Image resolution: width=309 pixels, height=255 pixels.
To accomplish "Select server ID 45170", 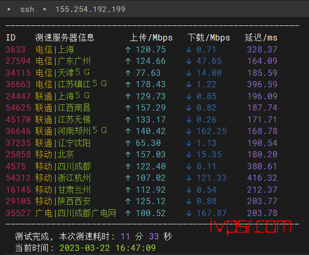I will 18,119.
